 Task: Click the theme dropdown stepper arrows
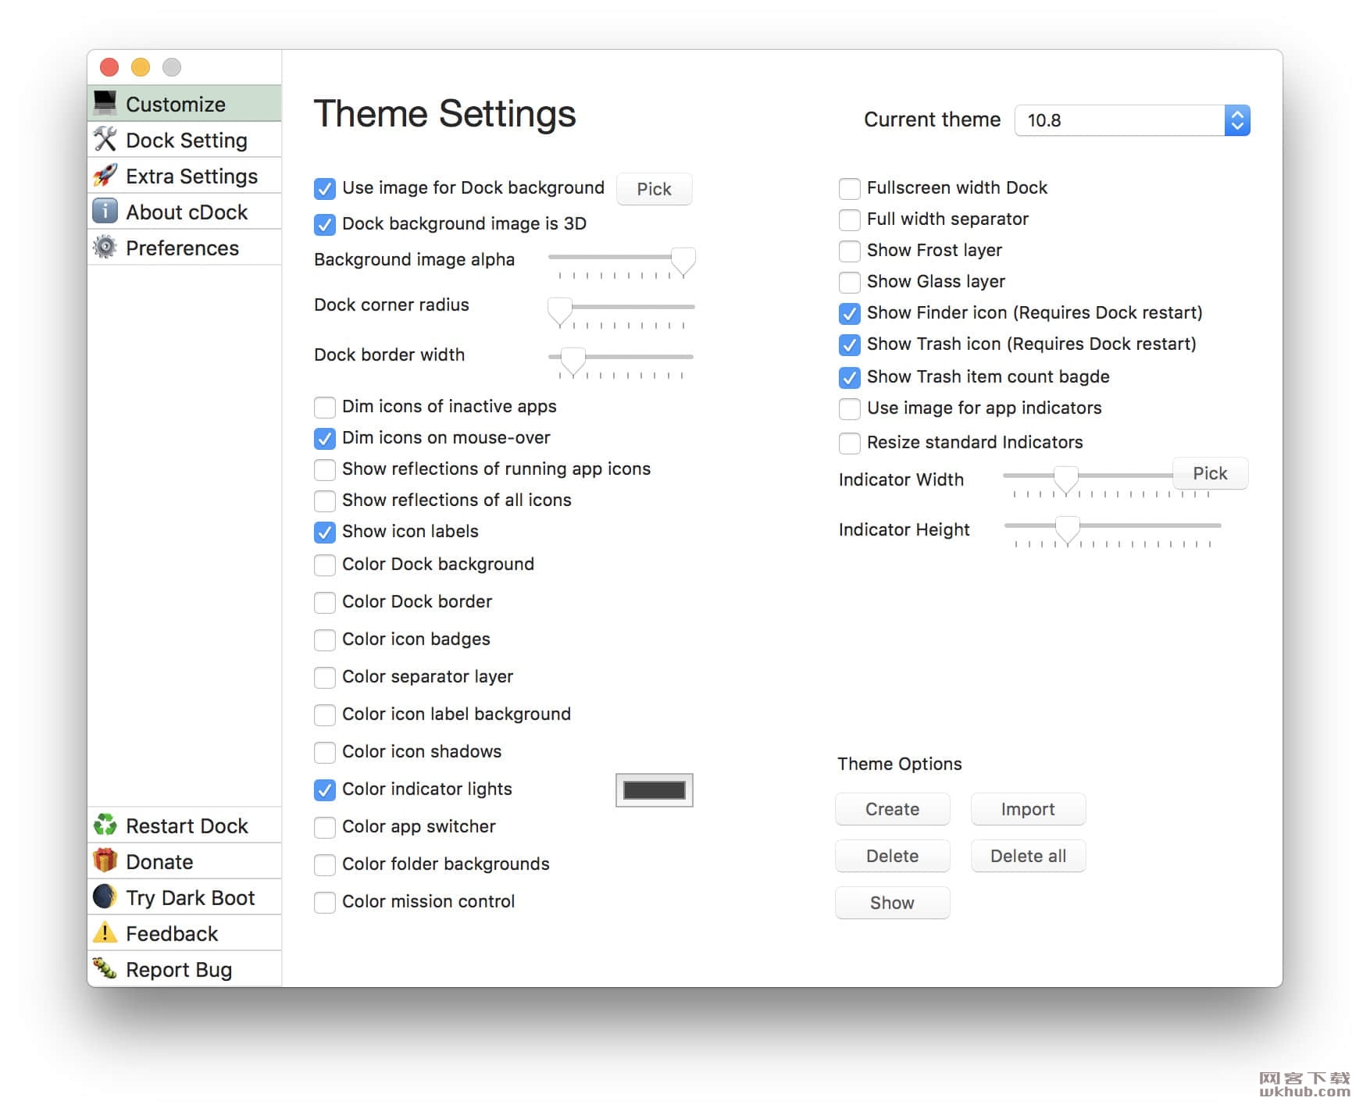click(x=1237, y=120)
